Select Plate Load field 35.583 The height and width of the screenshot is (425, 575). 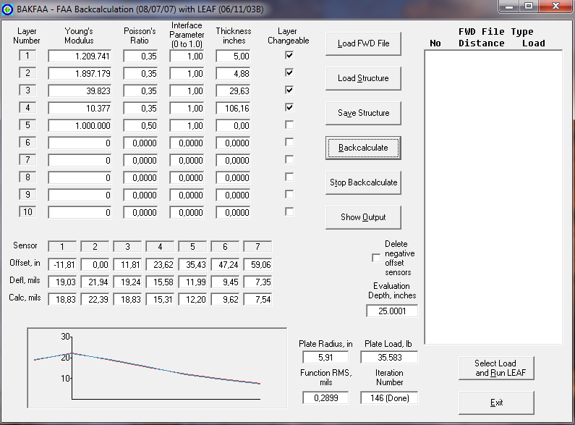(x=389, y=358)
